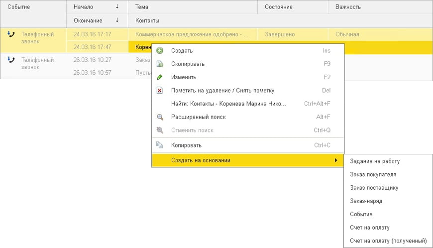Click the Пусты contacts cell in second row
Screen dimensions: 433x248
click(x=140, y=72)
